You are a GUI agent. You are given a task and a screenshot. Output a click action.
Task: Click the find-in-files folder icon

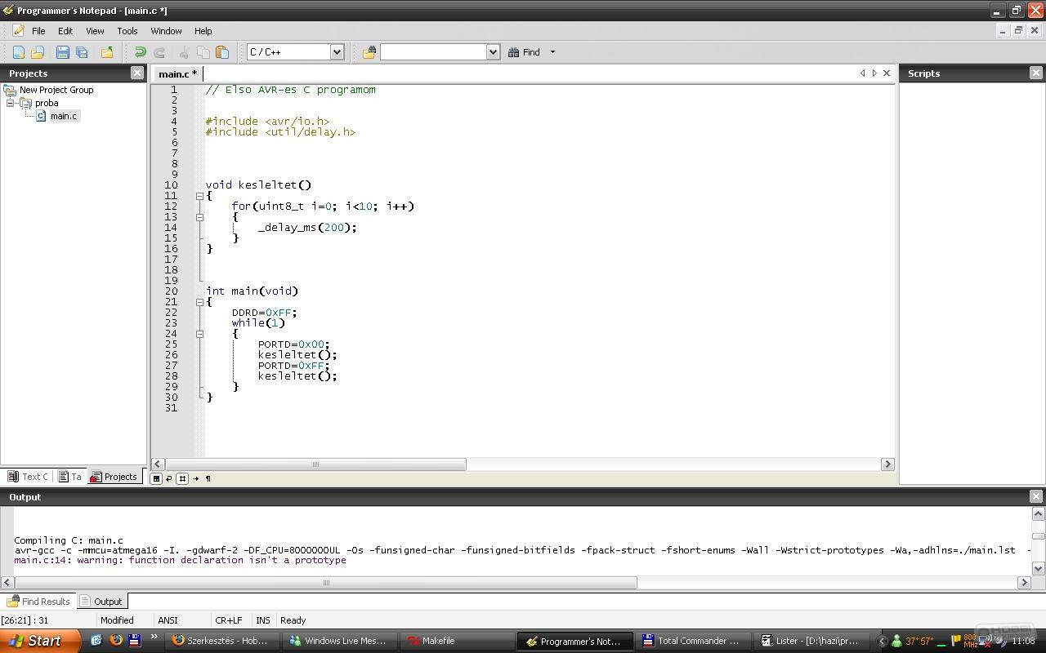coord(369,52)
